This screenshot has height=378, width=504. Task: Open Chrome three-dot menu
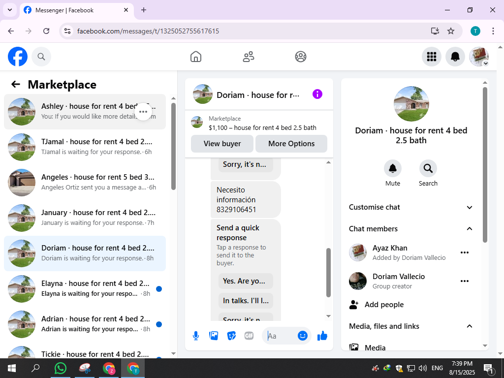point(493,31)
